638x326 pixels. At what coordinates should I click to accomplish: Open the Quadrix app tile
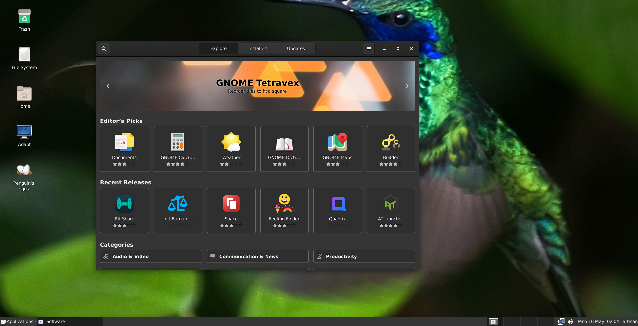pyautogui.click(x=338, y=210)
